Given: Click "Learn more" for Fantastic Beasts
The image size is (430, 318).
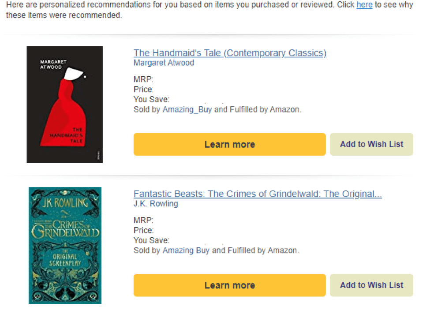Looking at the screenshot, I should coord(229,285).
